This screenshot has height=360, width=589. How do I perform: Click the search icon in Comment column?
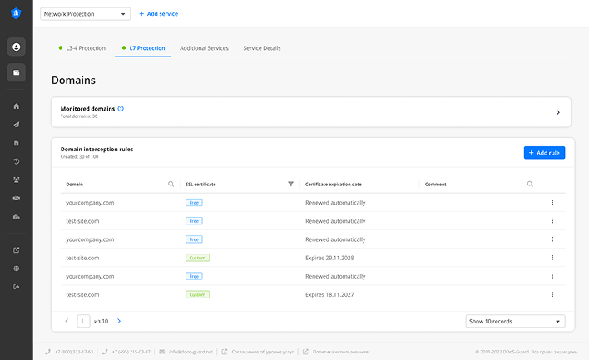[x=530, y=184]
